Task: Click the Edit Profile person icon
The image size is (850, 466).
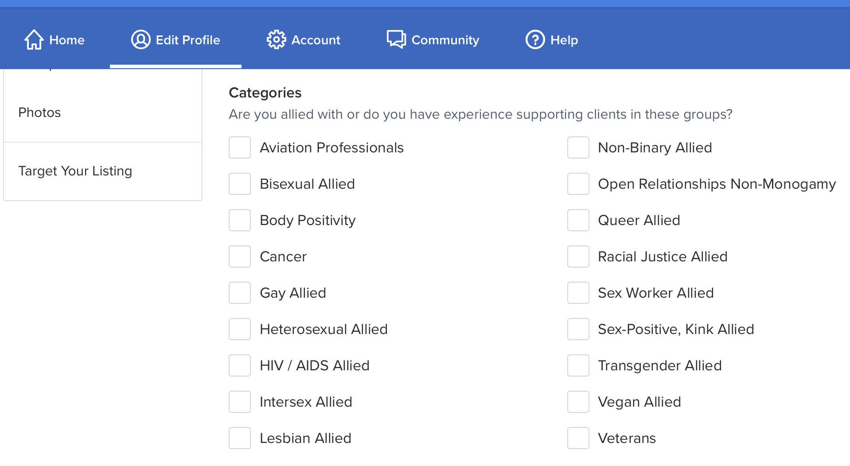Action: (x=140, y=40)
